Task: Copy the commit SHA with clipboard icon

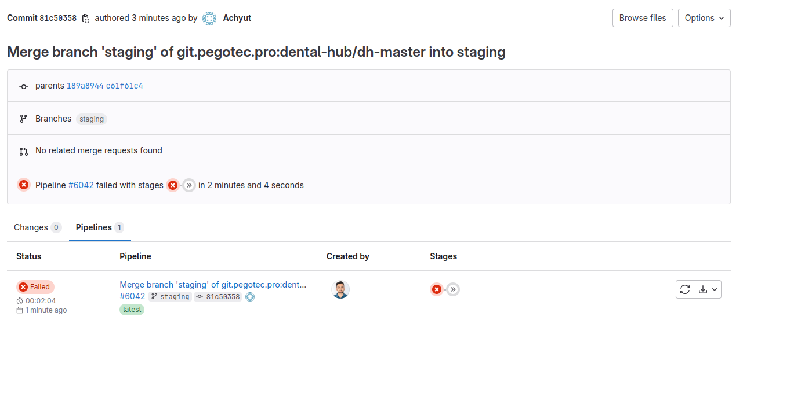Action: point(86,19)
